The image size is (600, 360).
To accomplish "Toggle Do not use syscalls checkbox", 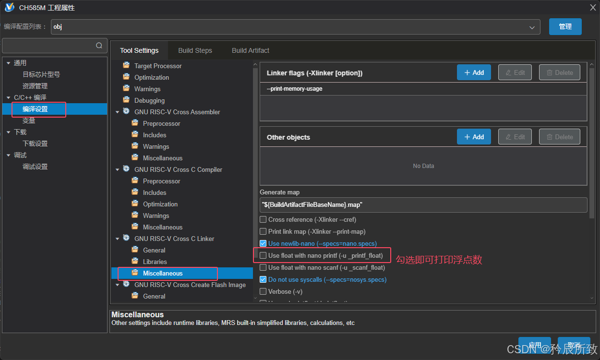I will pyautogui.click(x=263, y=279).
